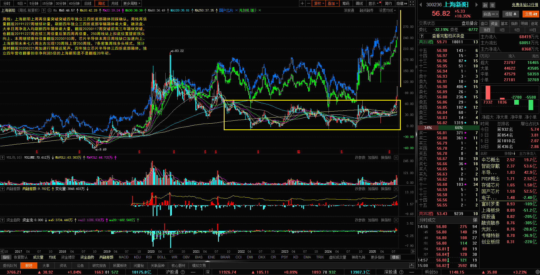Image resolution: width=540 pixels, height=275 pixels.
Task: Open the 显示 display dropdown
Action: tap(374, 3)
